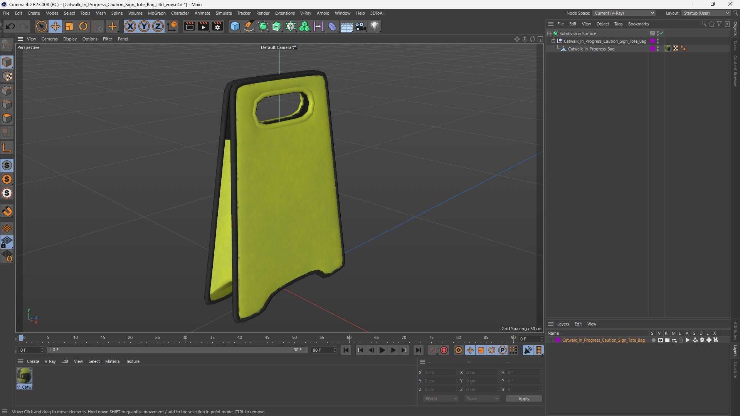Switch to Edges mode
Viewport: 740px width, 416px height.
[7, 104]
